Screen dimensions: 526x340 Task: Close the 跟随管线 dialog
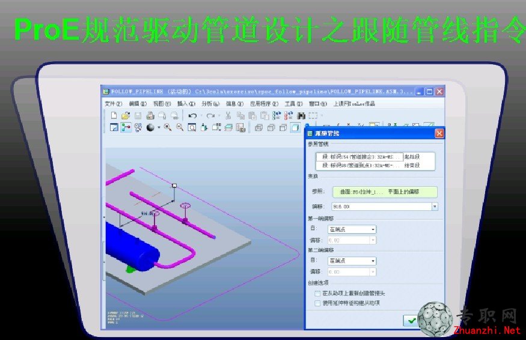coord(439,133)
